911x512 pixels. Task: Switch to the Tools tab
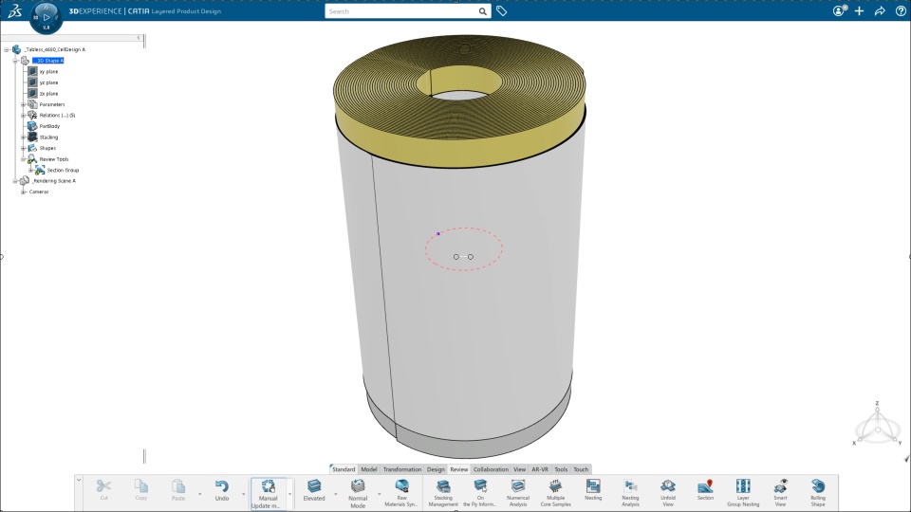pyautogui.click(x=561, y=469)
